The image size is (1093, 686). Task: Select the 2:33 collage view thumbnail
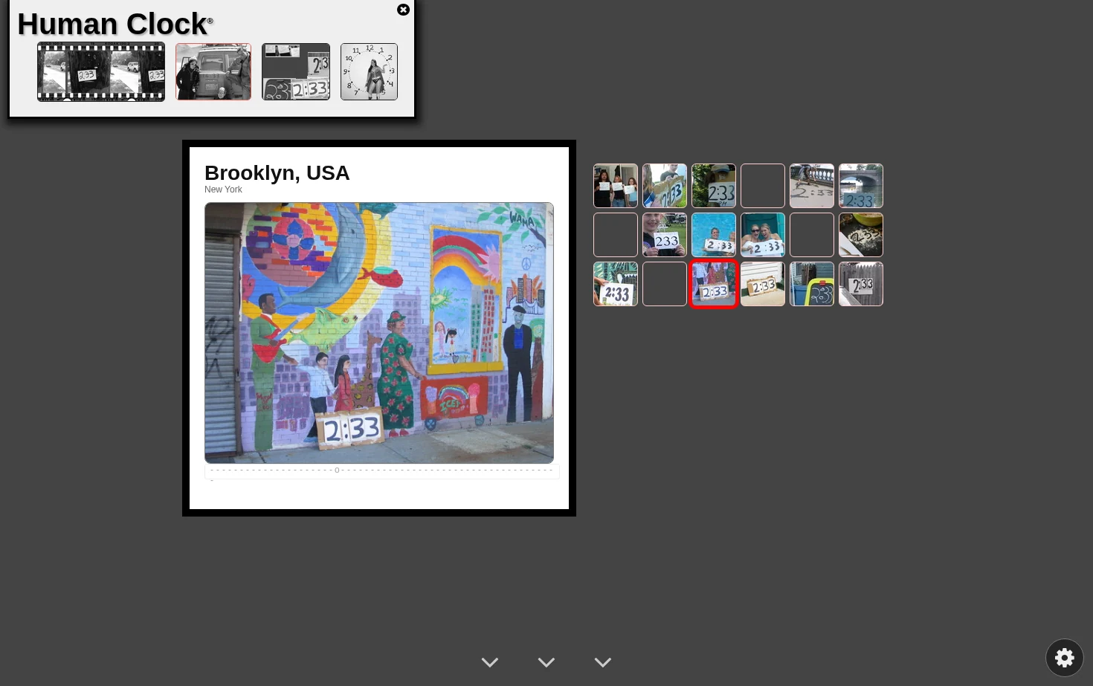point(296,71)
